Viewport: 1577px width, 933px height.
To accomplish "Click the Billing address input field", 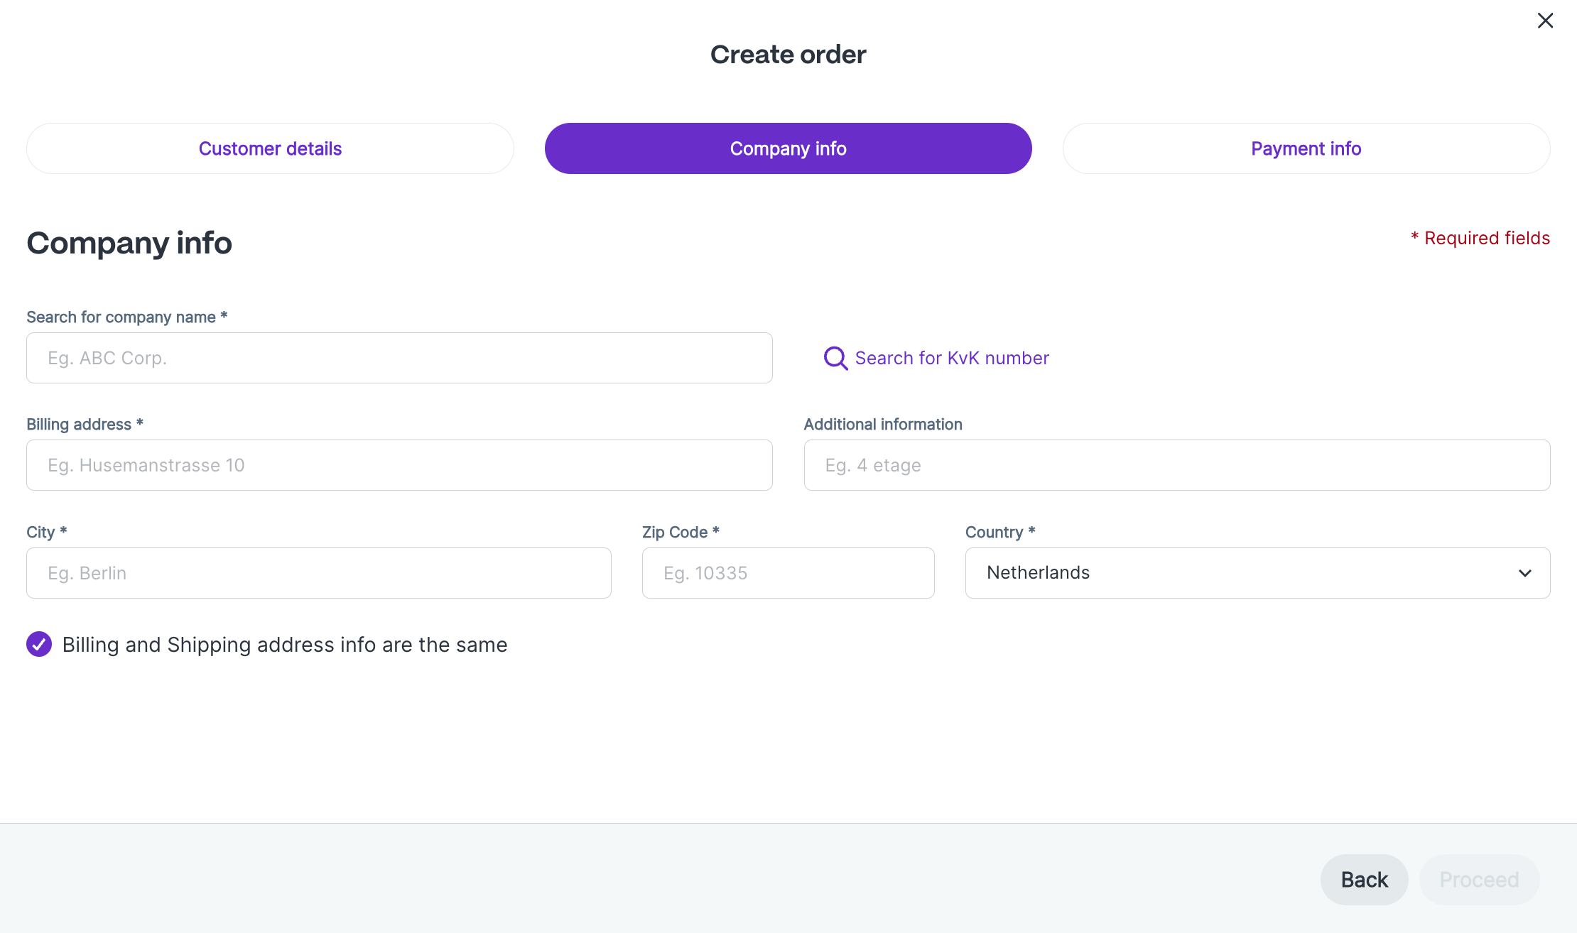I will tap(399, 465).
